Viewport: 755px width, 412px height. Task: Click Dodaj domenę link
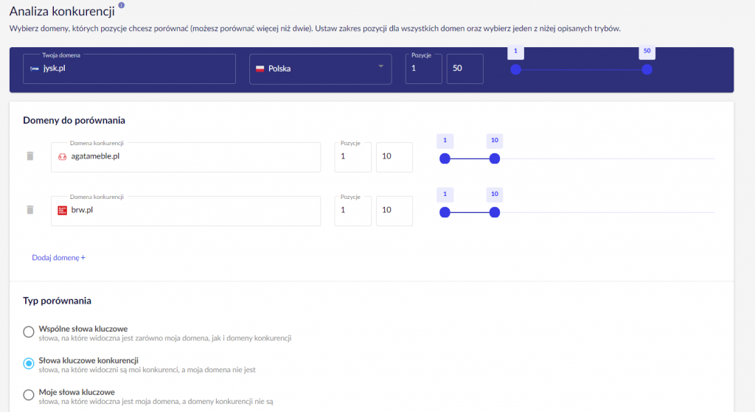point(55,258)
